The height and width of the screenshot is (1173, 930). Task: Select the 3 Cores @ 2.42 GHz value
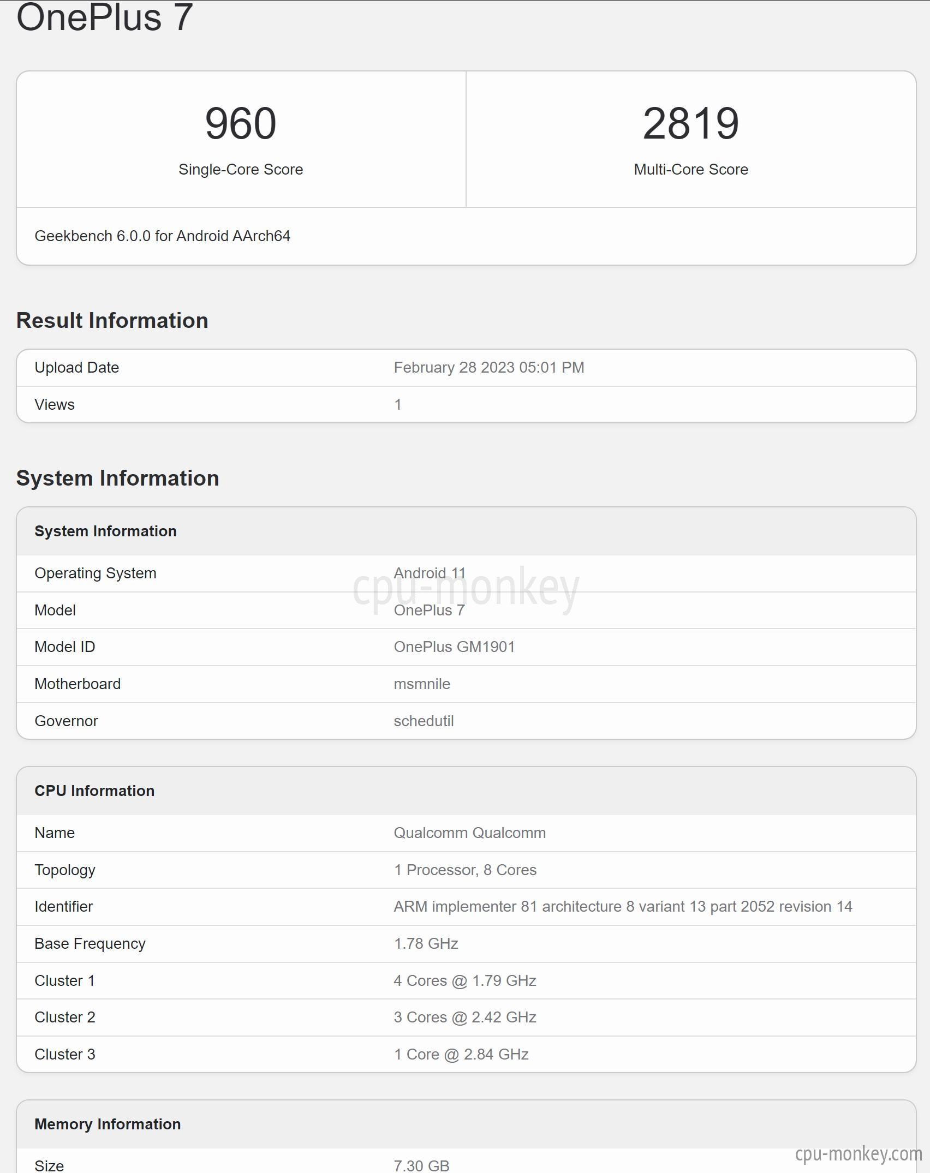(x=466, y=1018)
